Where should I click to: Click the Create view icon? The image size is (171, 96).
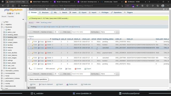[82, 84]
